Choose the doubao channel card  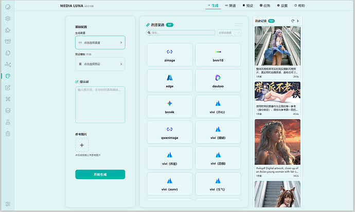tap(218, 80)
